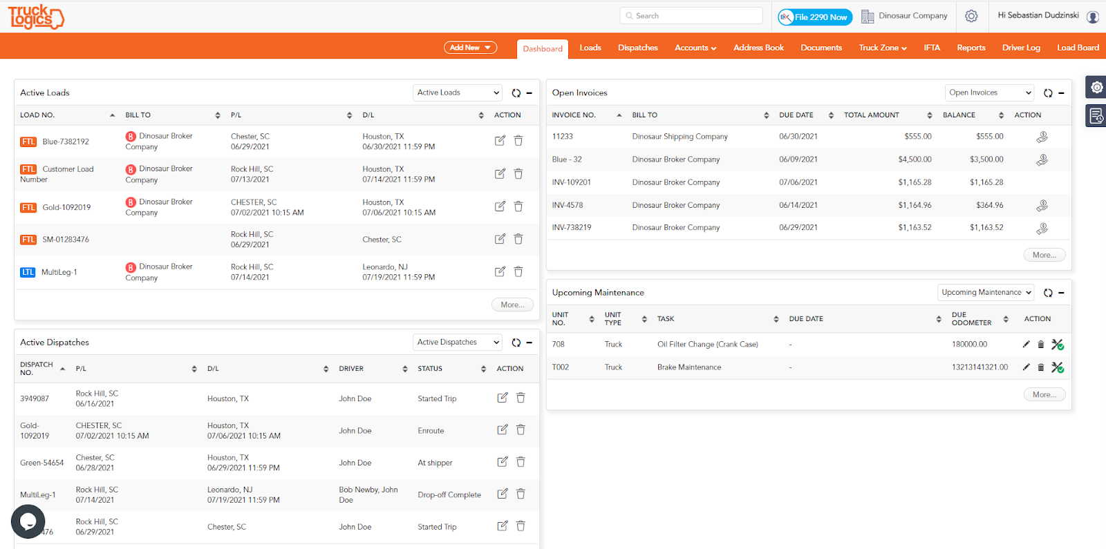Click the TruckLogics logo
The image size is (1106, 549).
coord(36,17)
